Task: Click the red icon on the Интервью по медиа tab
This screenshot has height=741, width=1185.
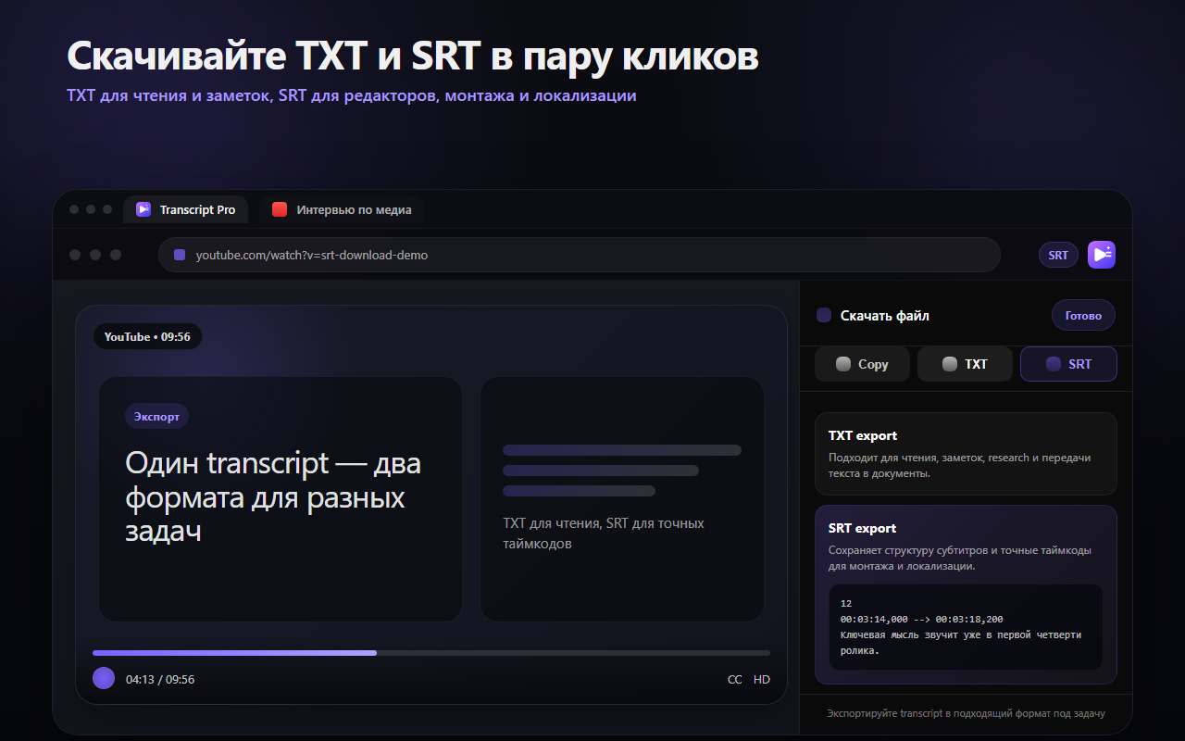Action: (279, 209)
